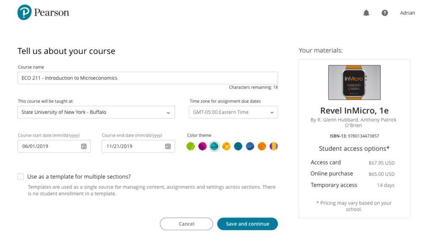Image resolution: width=433 pixels, height=242 pixels.
Task: Click the Access card price $67.95 USD
Action: (381, 163)
